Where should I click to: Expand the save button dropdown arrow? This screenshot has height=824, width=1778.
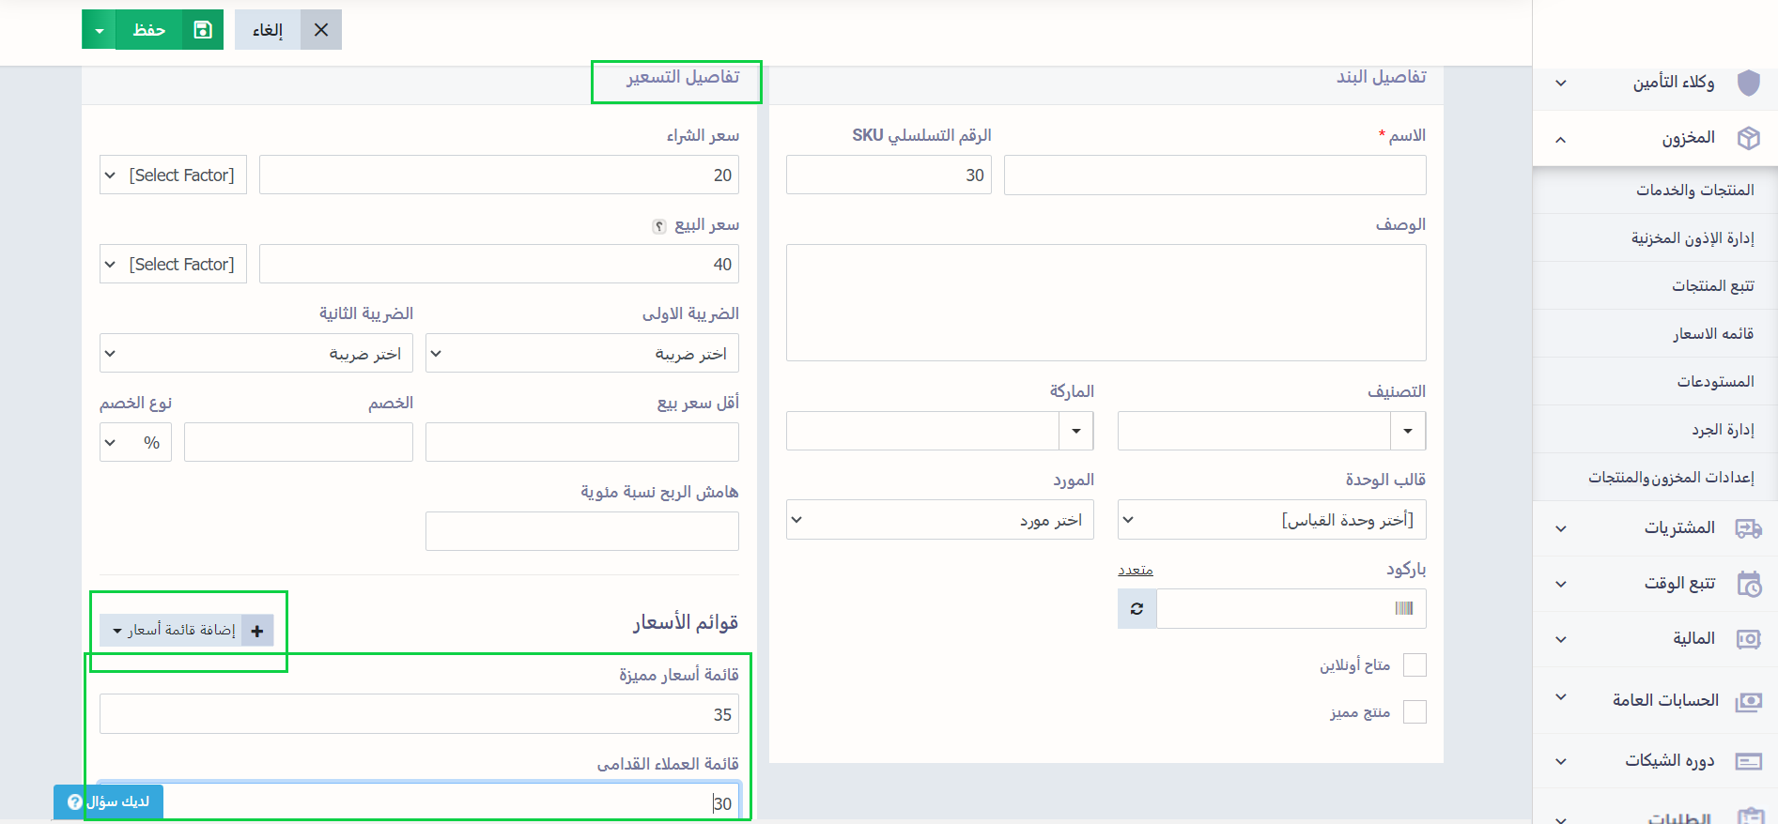(x=99, y=30)
